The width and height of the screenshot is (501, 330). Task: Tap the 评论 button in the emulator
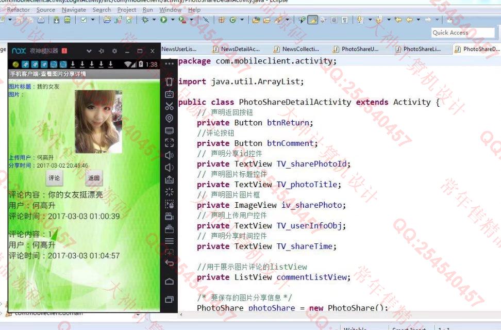(54, 178)
